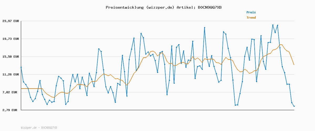Select the 15.50 EUR axis label
Image resolution: width=315 pixels, height=131 pixels.
pyautogui.click(x=11, y=57)
